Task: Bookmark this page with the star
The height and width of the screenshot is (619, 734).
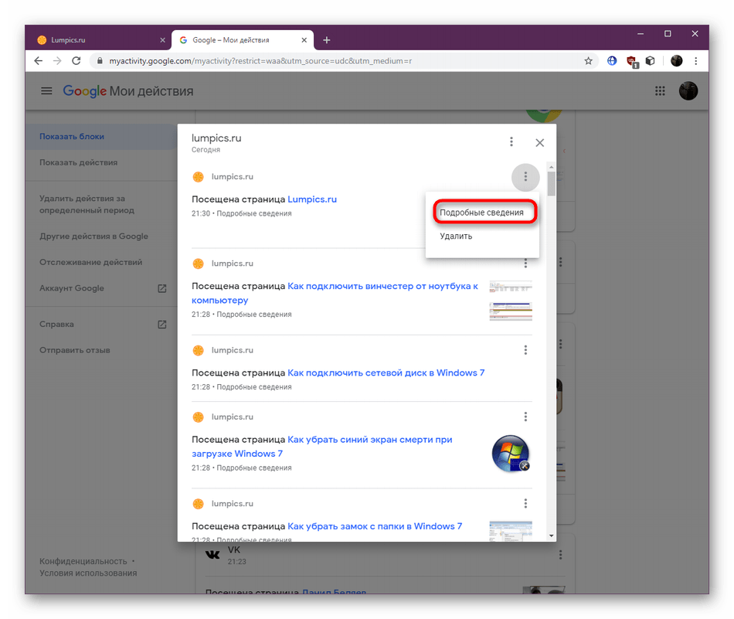Action: coord(588,61)
